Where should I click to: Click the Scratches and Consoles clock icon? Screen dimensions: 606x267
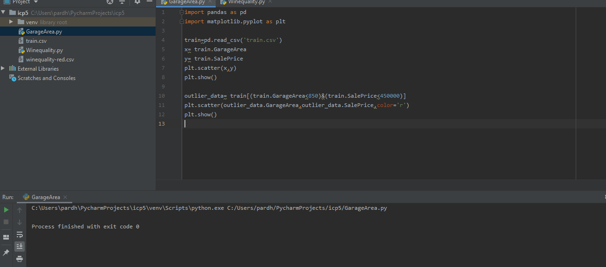13,78
